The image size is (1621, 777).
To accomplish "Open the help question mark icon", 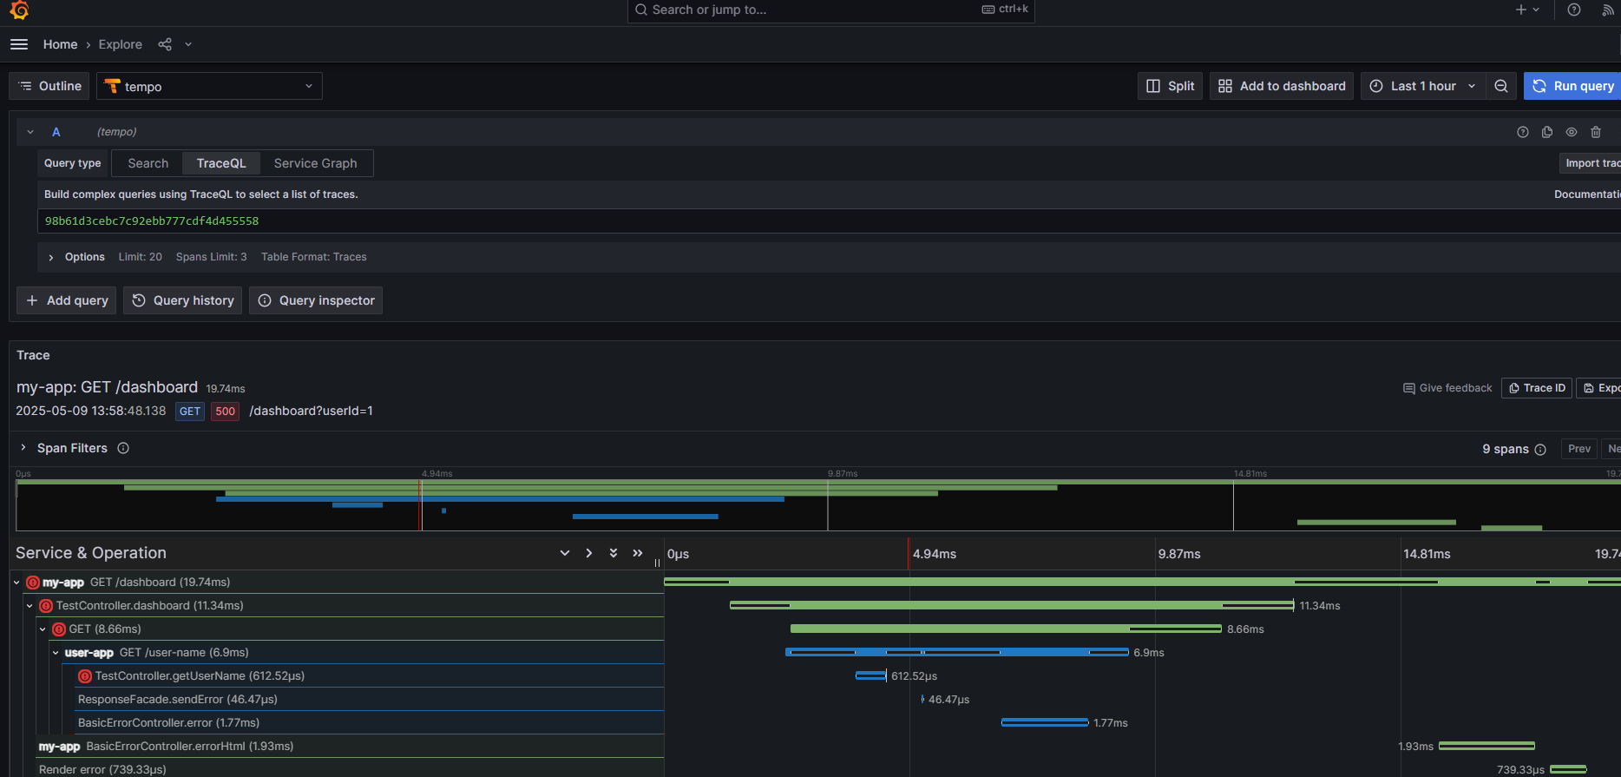I will click(1574, 10).
